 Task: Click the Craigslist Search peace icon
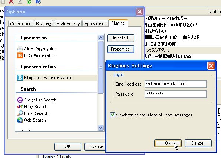click(x=20, y=100)
